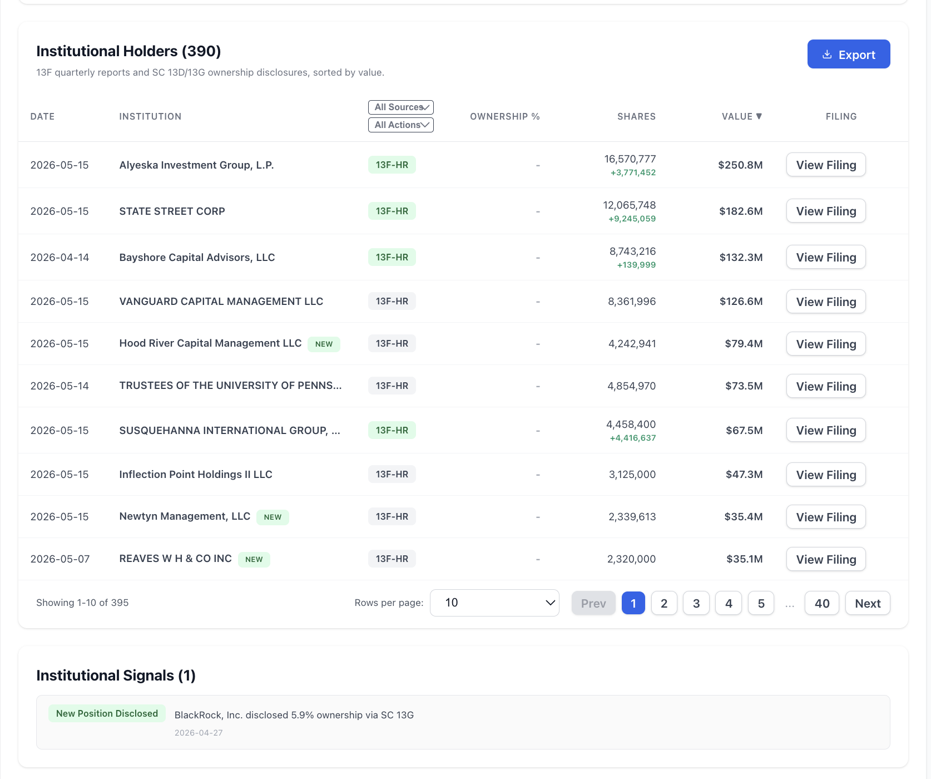Screen dimensions: 931x779
Task: Click the OWNERSHIP % column header
Action: [x=505, y=116]
